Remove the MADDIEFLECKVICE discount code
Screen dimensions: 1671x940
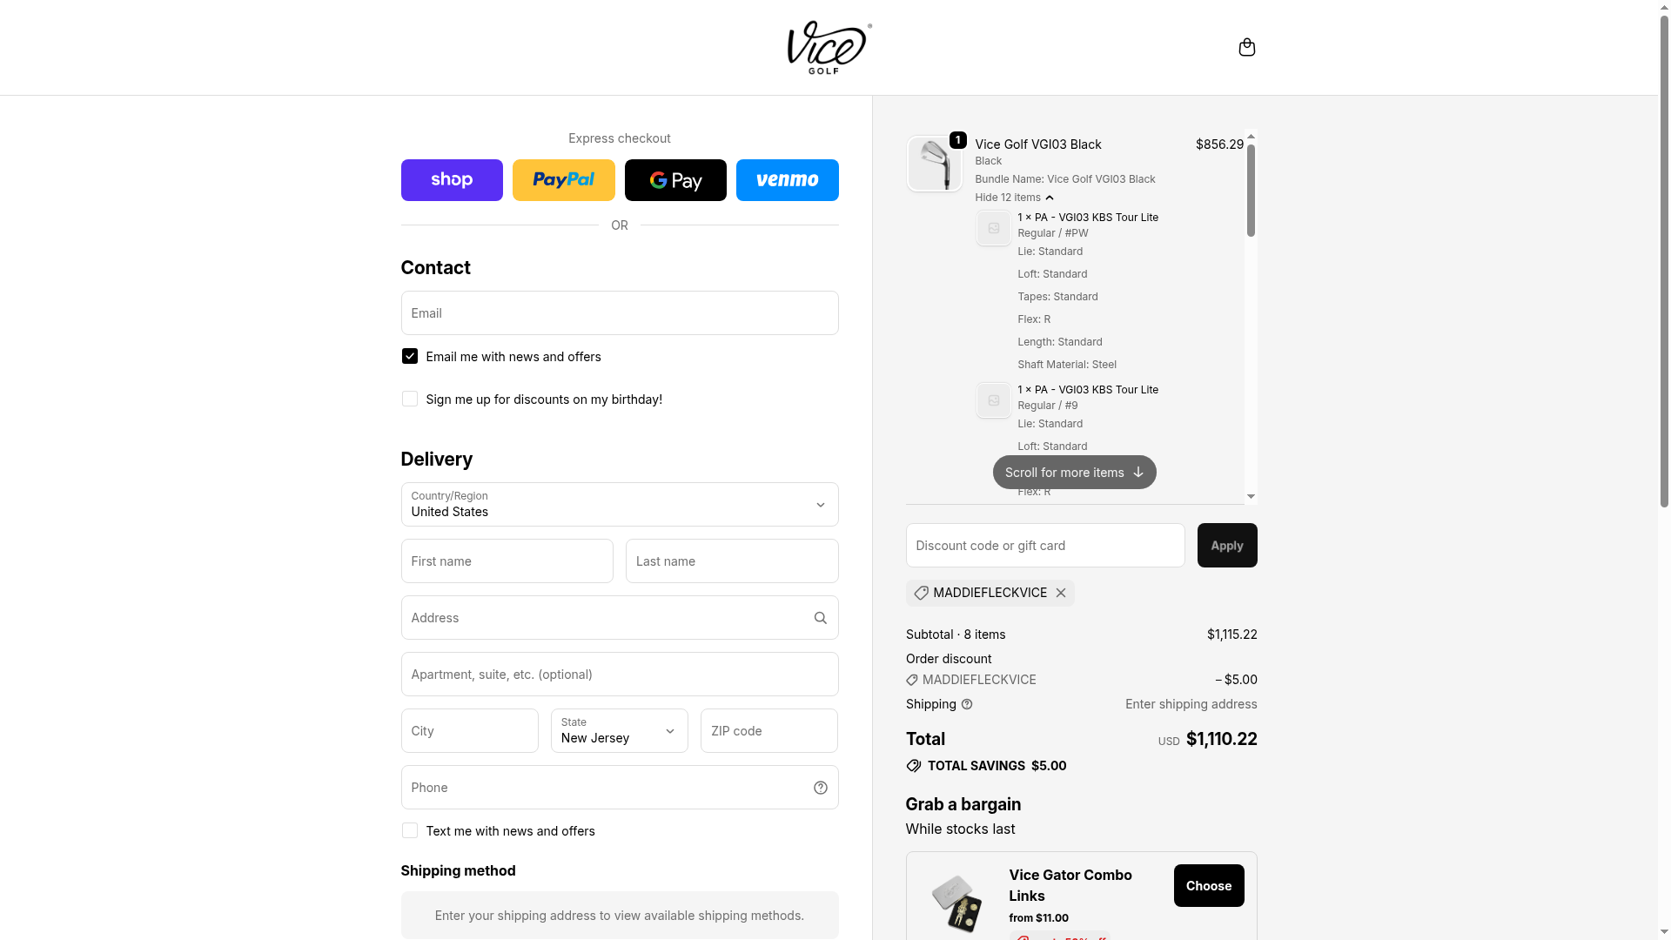coord(1061,593)
